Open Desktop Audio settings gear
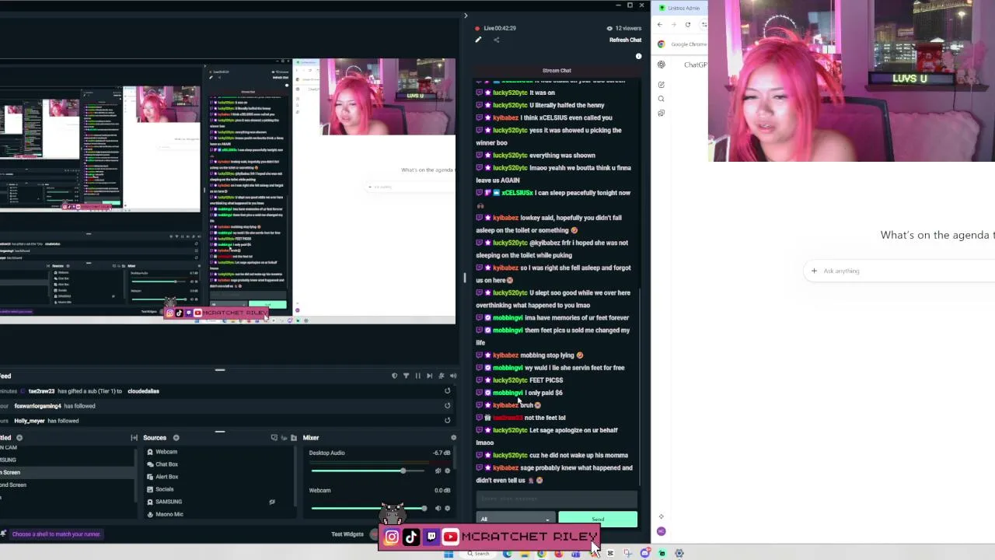The image size is (995, 560). pyautogui.click(x=447, y=471)
